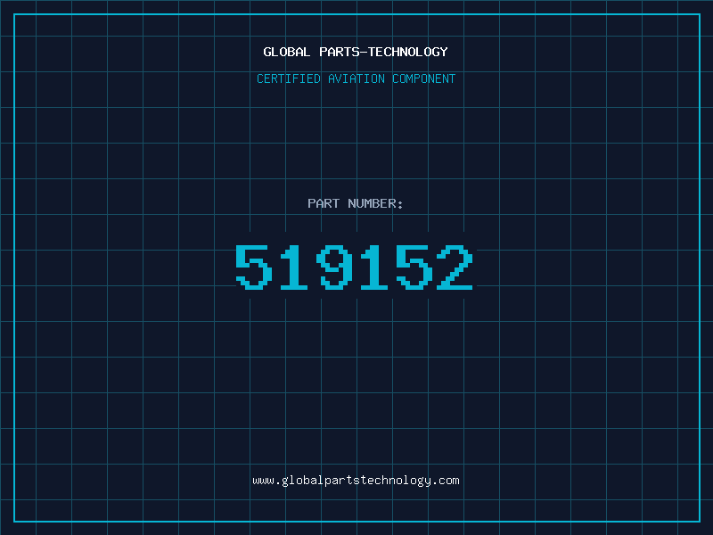Select the CERTIFIED AVIATION COMPONENT subtitle
Screen dimensions: 713x535
click(x=356, y=78)
